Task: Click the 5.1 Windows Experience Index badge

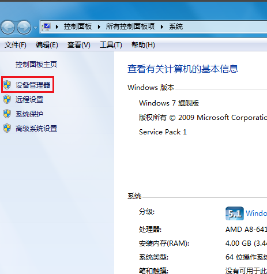Action: coord(235,213)
